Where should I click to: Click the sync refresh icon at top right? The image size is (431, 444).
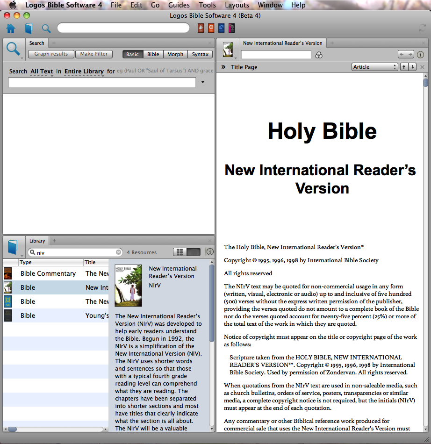(422, 28)
